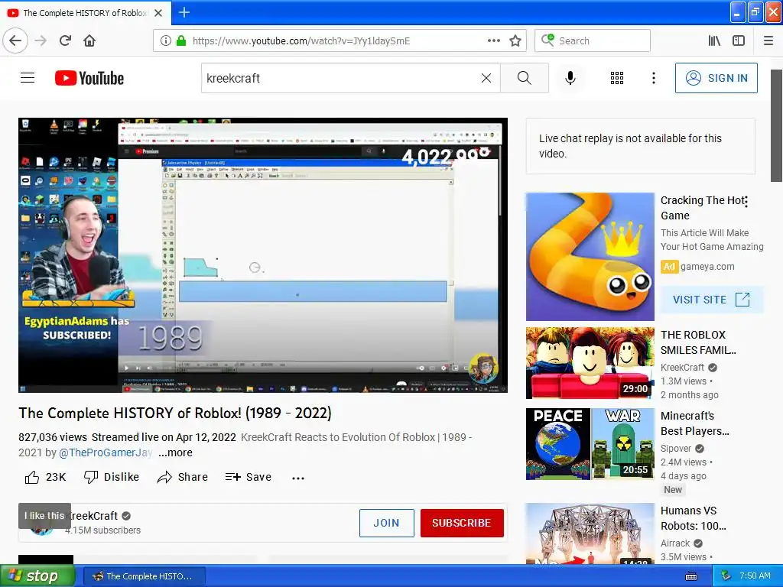Open the stop start button on taskbar
Screen dimensions: 783x587
click(x=37, y=576)
